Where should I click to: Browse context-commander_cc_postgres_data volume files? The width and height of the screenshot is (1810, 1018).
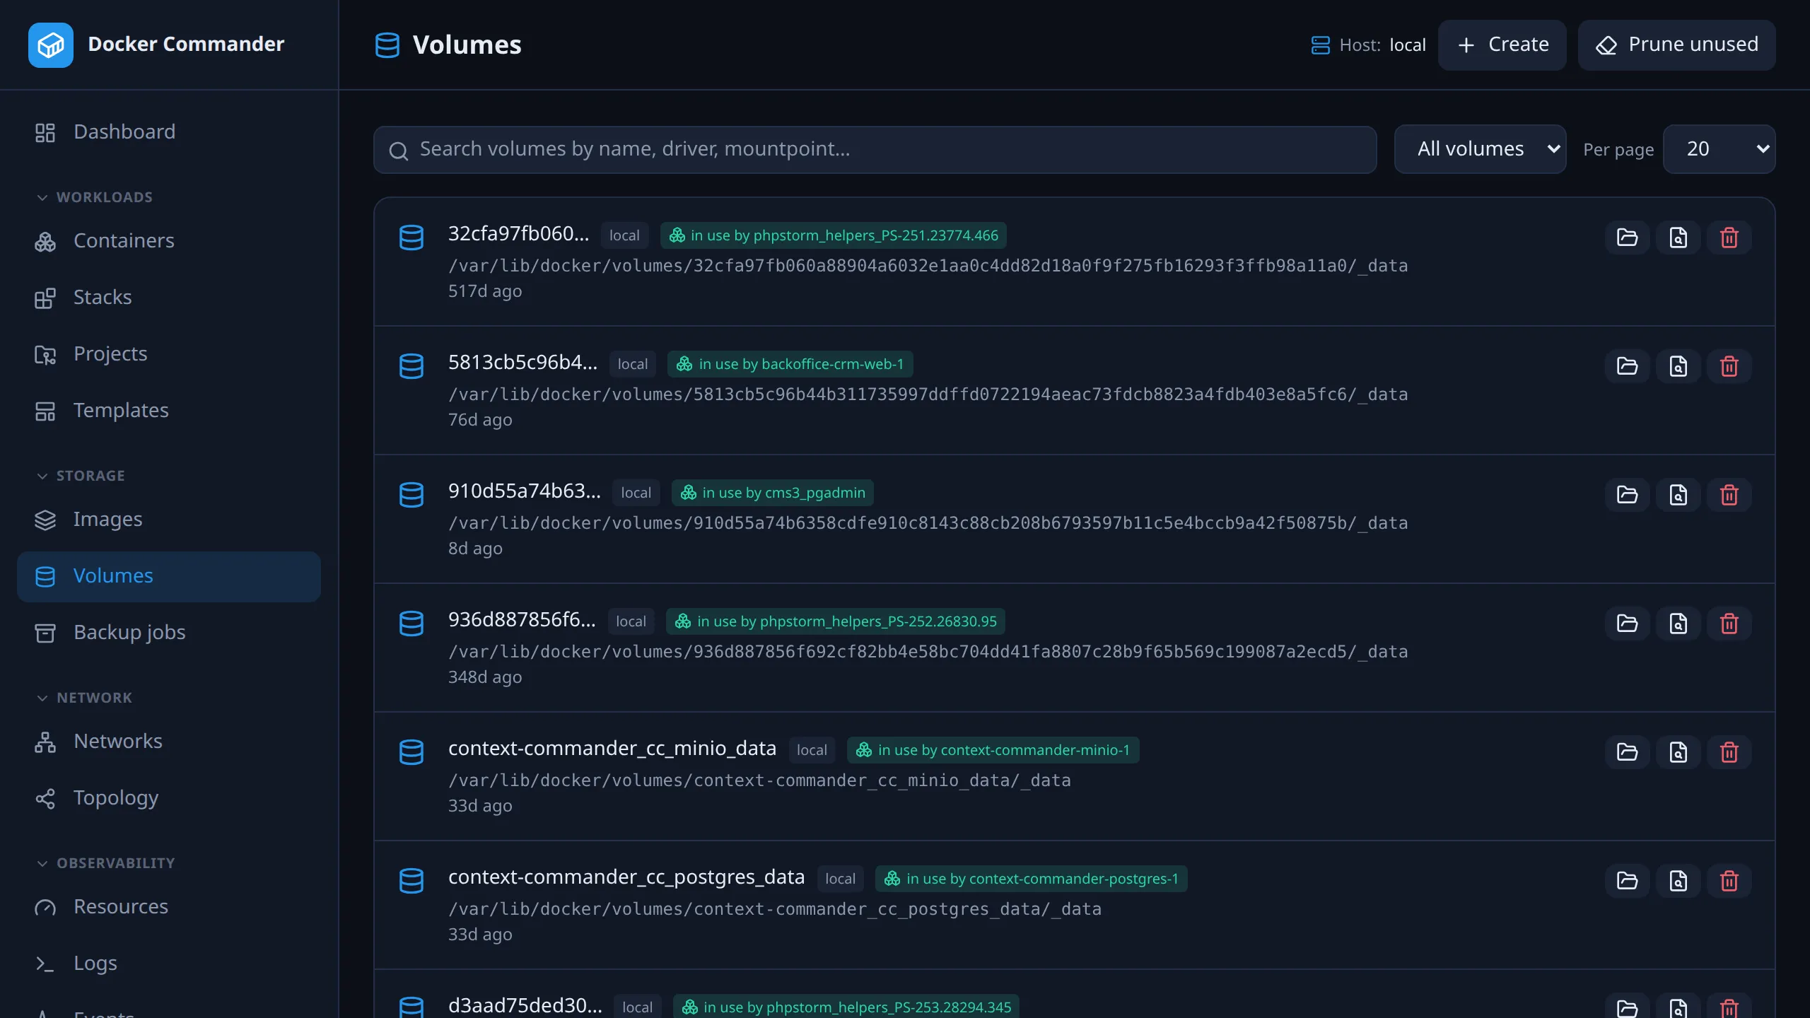(1627, 881)
